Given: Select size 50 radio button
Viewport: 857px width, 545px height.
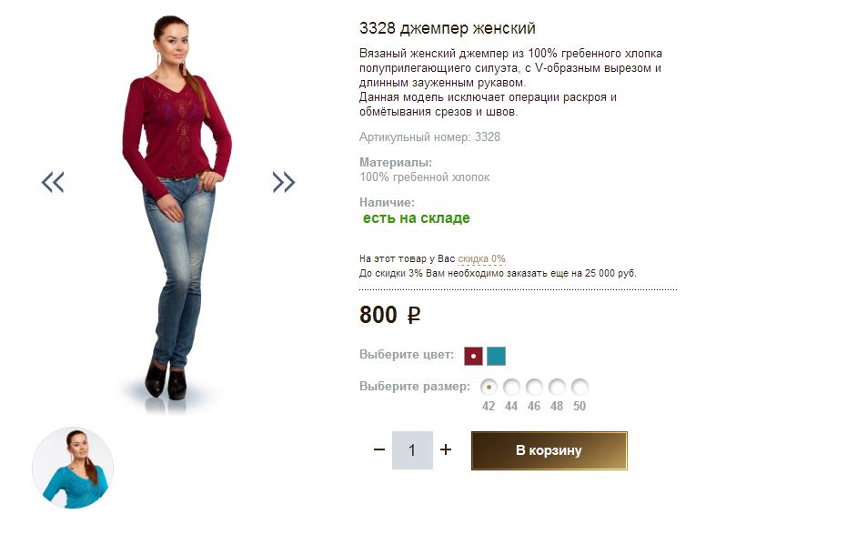Looking at the screenshot, I should [x=580, y=387].
